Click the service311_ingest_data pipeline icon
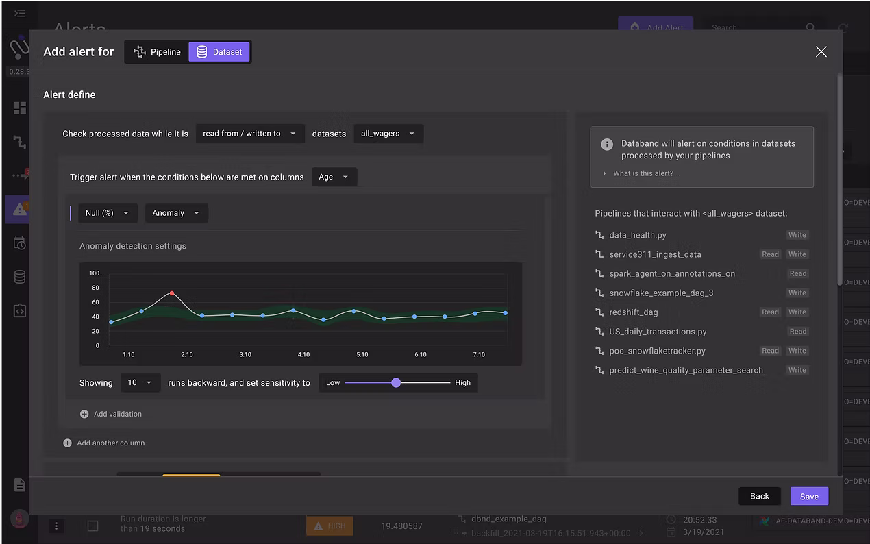This screenshot has width=870, height=544. point(599,254)
